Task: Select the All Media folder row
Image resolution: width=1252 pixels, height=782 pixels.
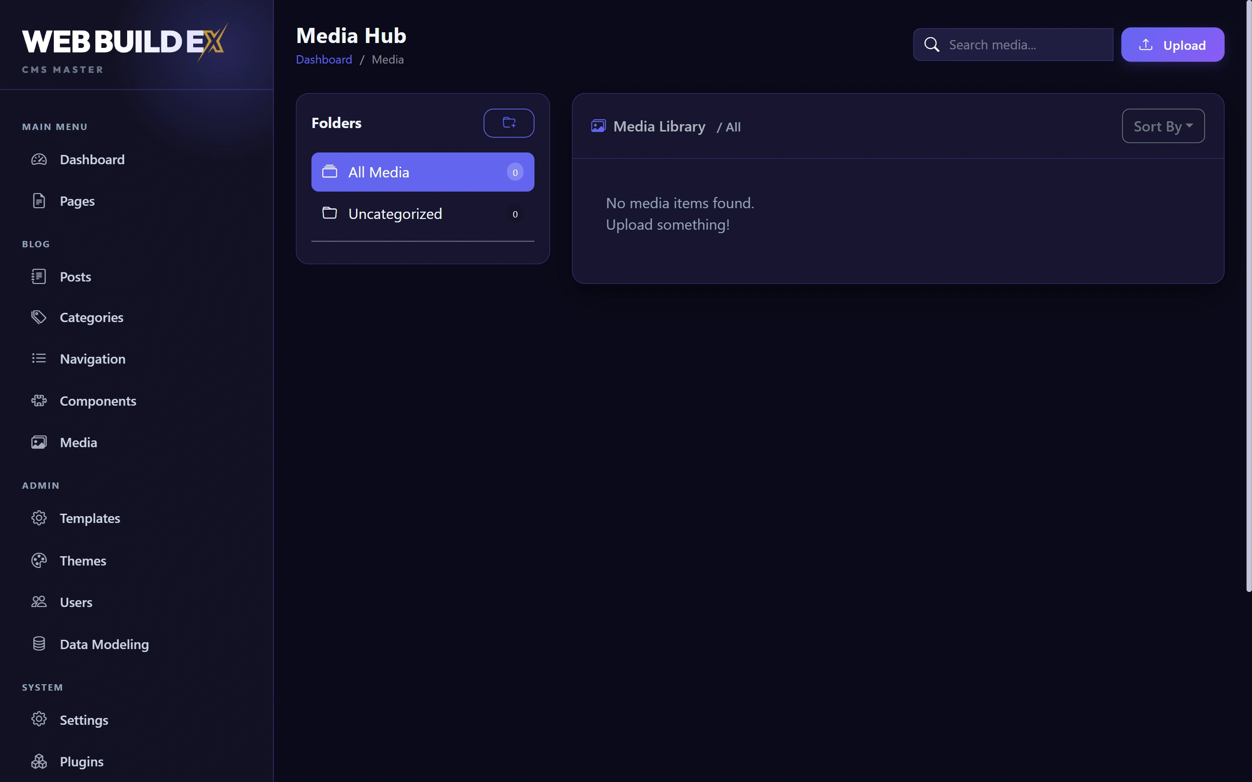Action: [423, 172]
